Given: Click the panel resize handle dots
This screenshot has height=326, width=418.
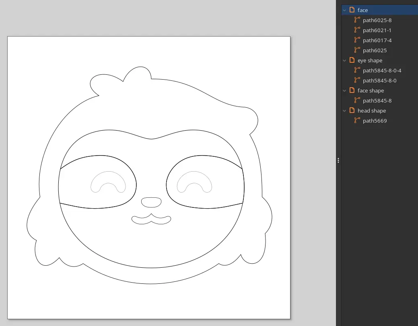Looking at the screenshot, I should tap(338, 160).
